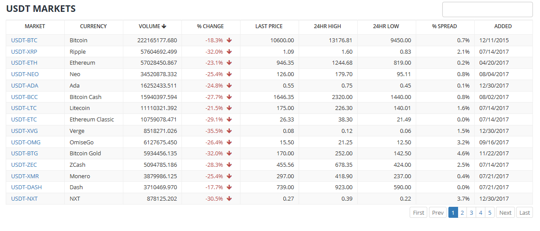Sort table by % Change column
The image size is (540, 231).
click(x=210, y=26)
